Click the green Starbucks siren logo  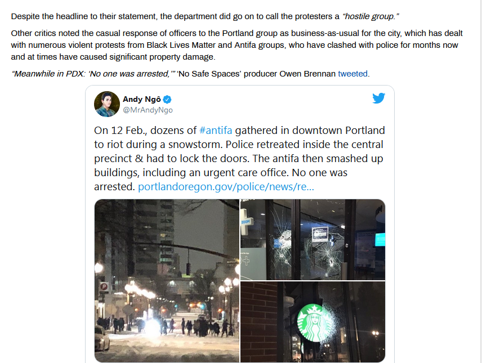[313, 322]
